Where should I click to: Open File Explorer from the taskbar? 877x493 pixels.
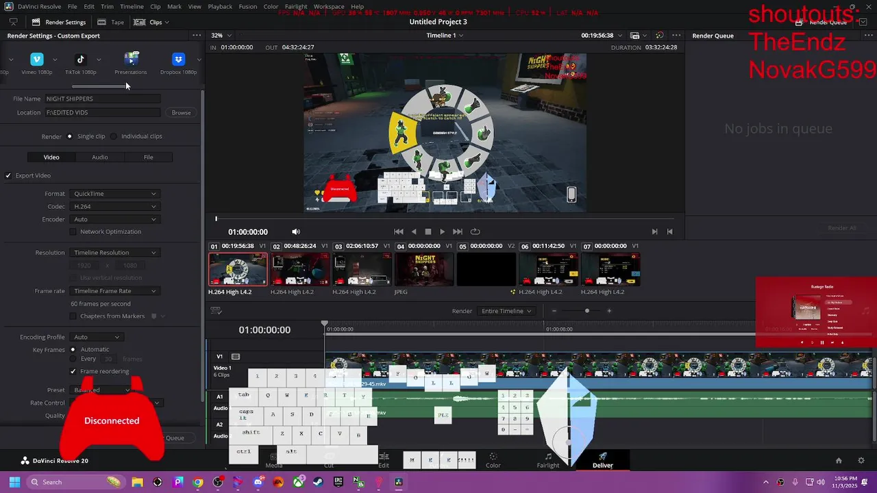(137, 482)
